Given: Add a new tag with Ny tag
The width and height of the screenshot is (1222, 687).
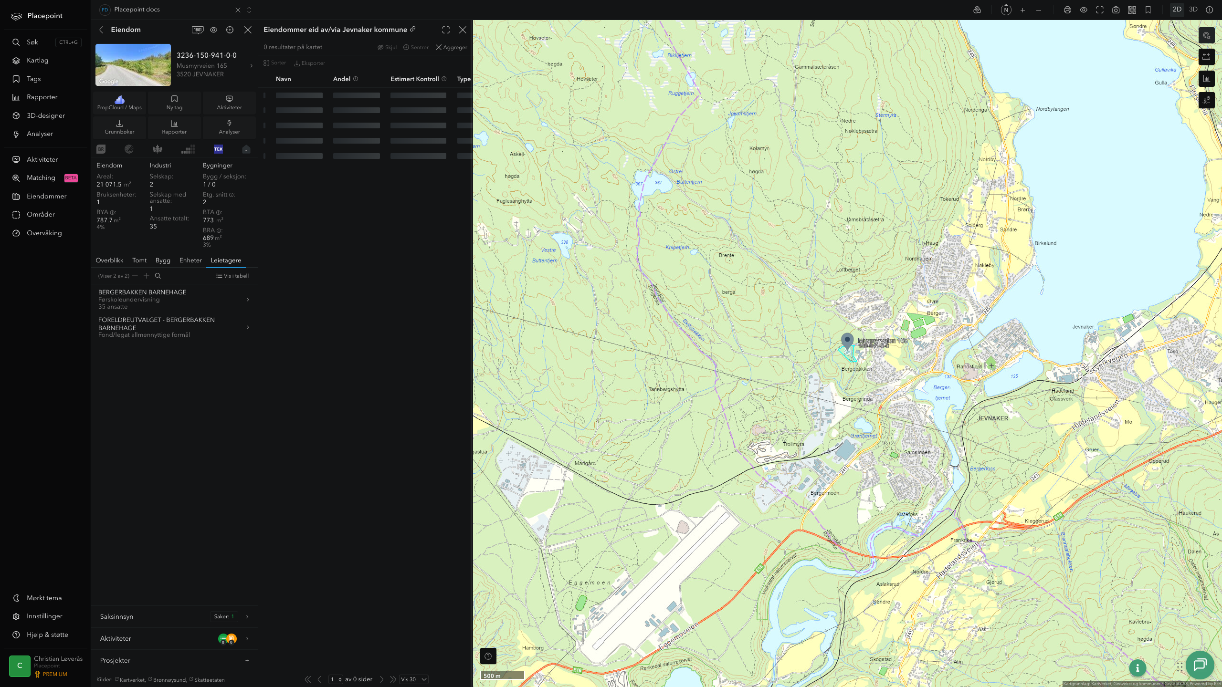Looking at the screenshot, I should [174, 103].
